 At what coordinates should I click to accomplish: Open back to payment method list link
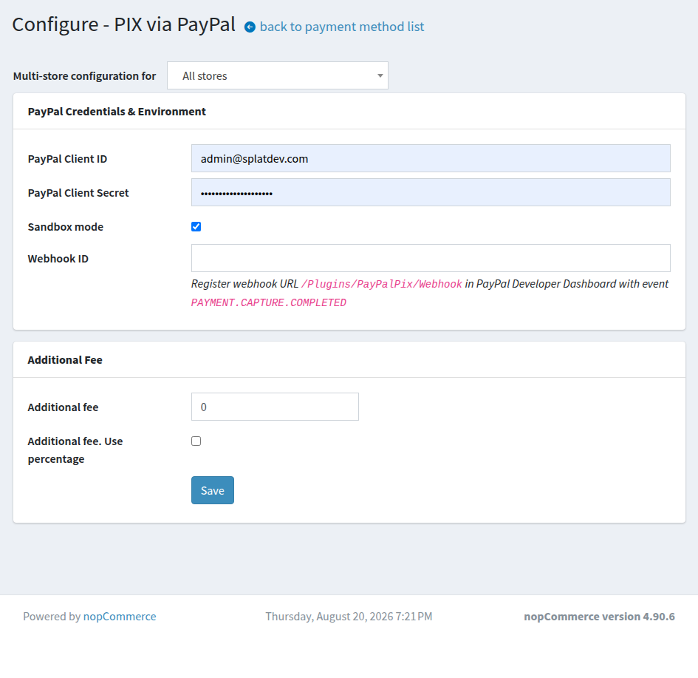pyautogui.click(x=342, y=27)
